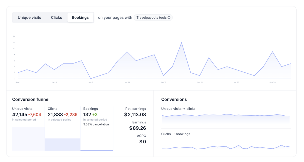Image resolution: width=304 pixels, height=162 pixels.
Task: Select the Clicks funnel bar
Action: [63, 144]
